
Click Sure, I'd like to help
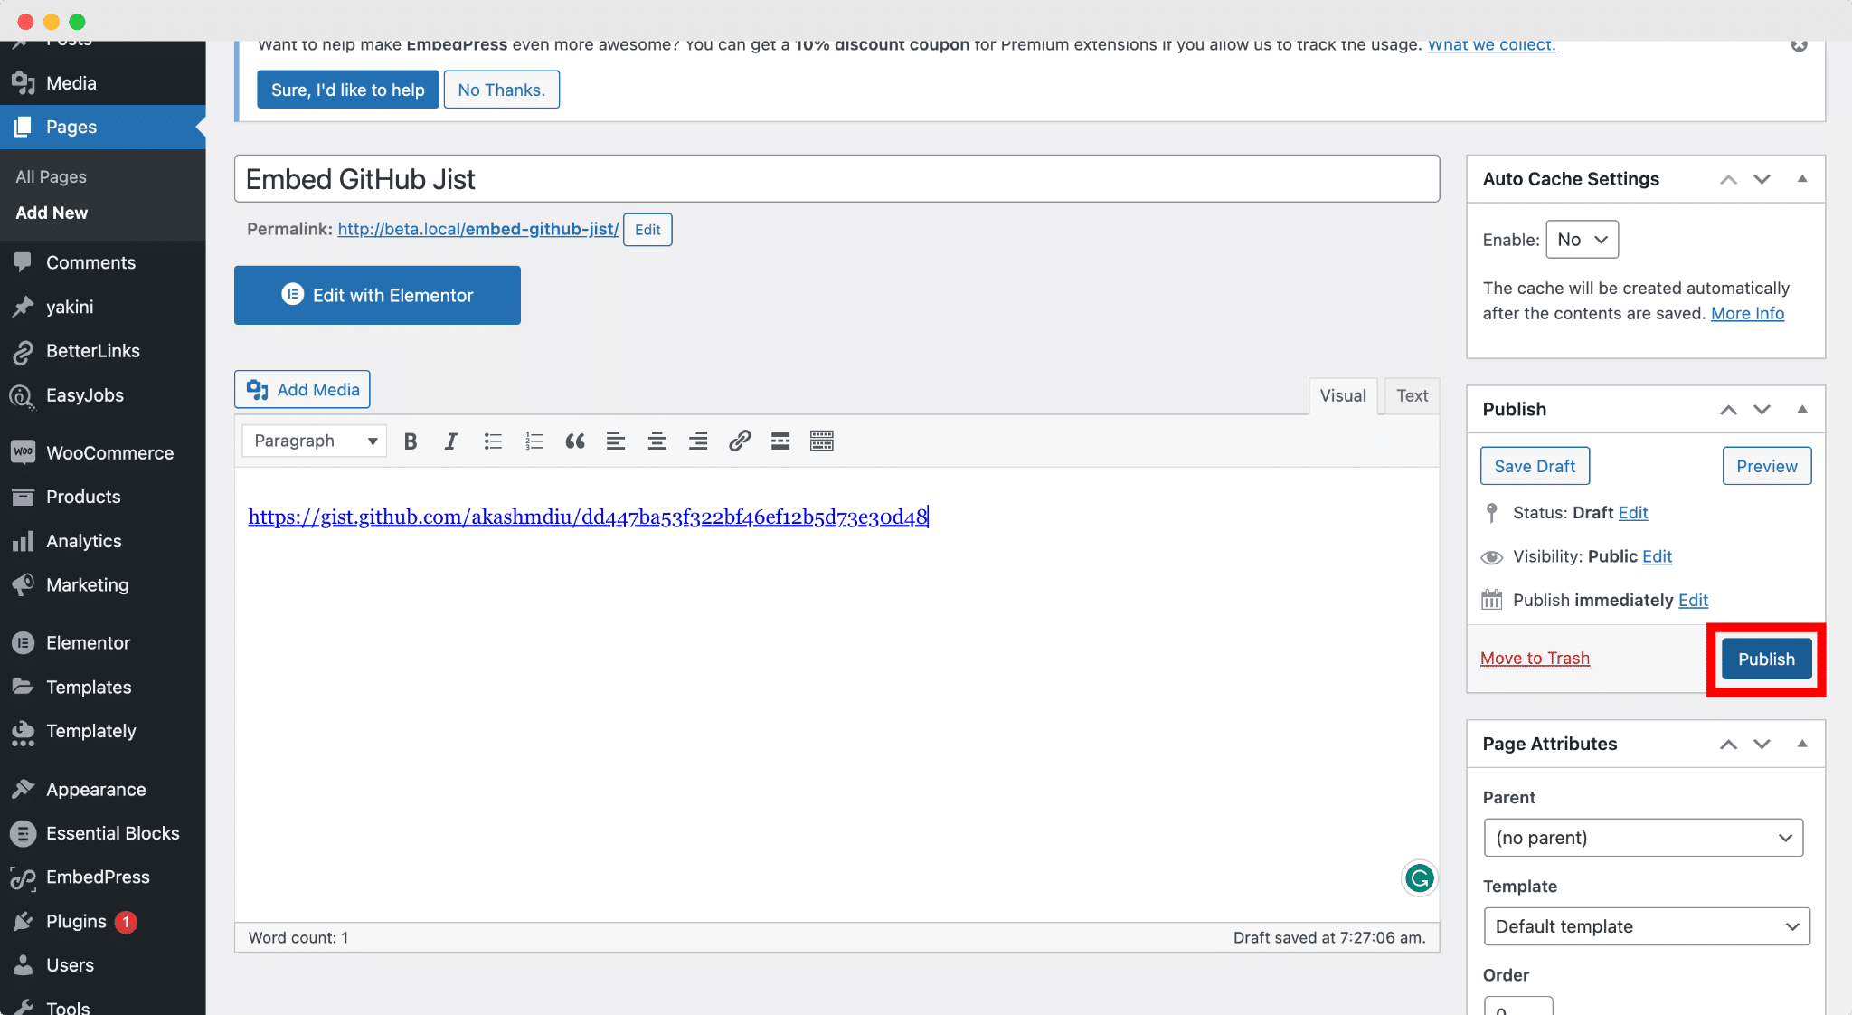348,90
